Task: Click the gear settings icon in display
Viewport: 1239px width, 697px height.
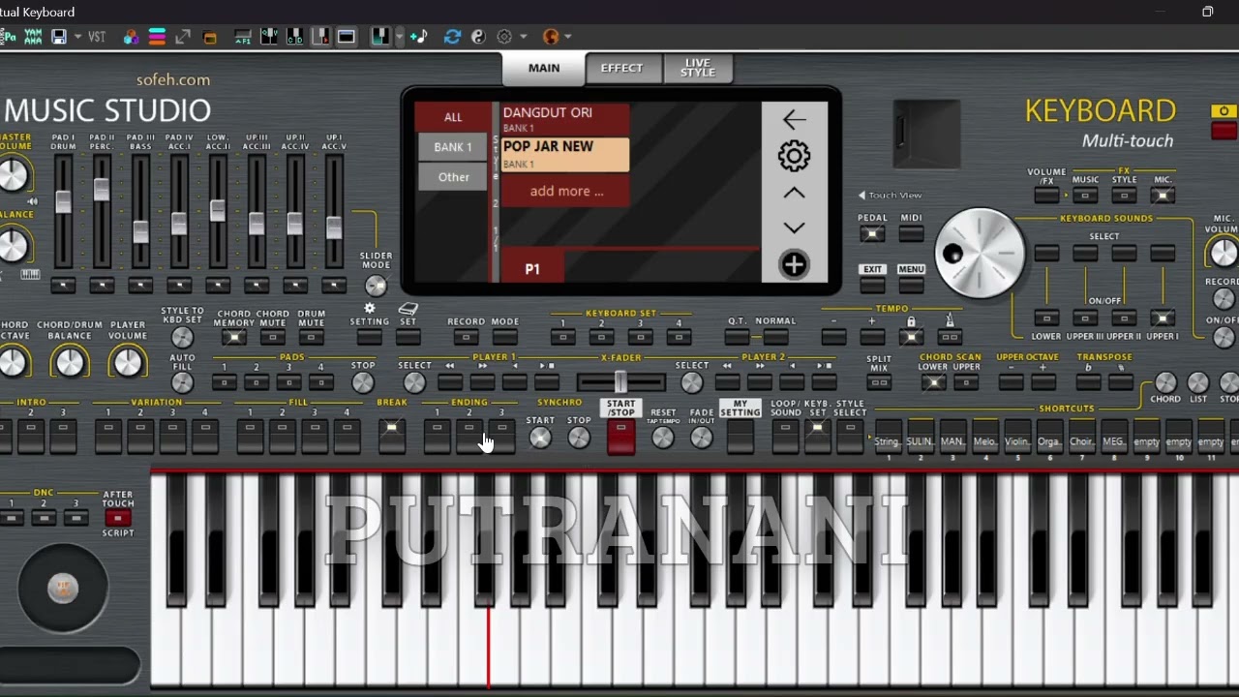Action: click(x=794, y=155)
